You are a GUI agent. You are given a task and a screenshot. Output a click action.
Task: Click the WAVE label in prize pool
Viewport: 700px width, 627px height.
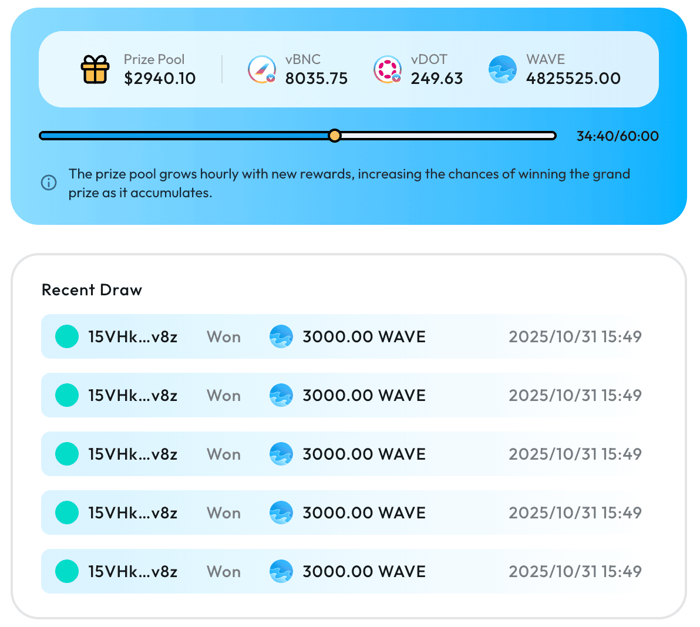[x=546, y=59]
